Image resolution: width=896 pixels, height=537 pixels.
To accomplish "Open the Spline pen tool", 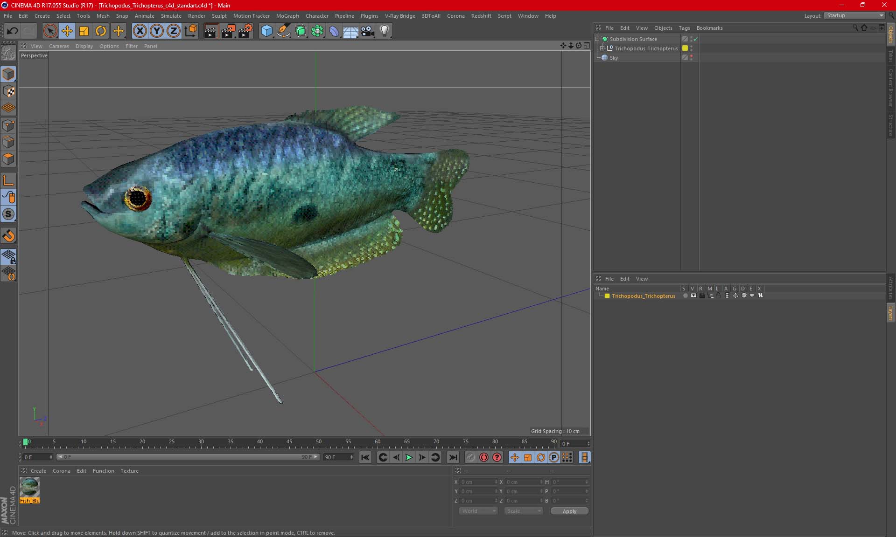I will [x=284, y=31].
